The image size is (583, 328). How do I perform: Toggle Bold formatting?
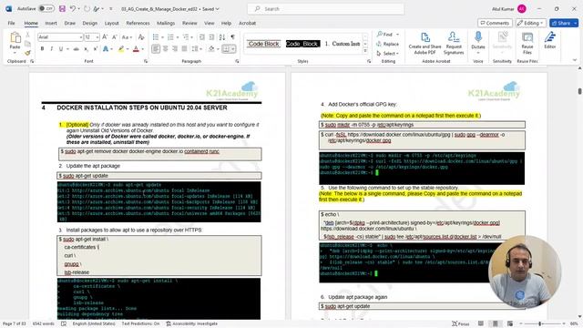point(43,48)
